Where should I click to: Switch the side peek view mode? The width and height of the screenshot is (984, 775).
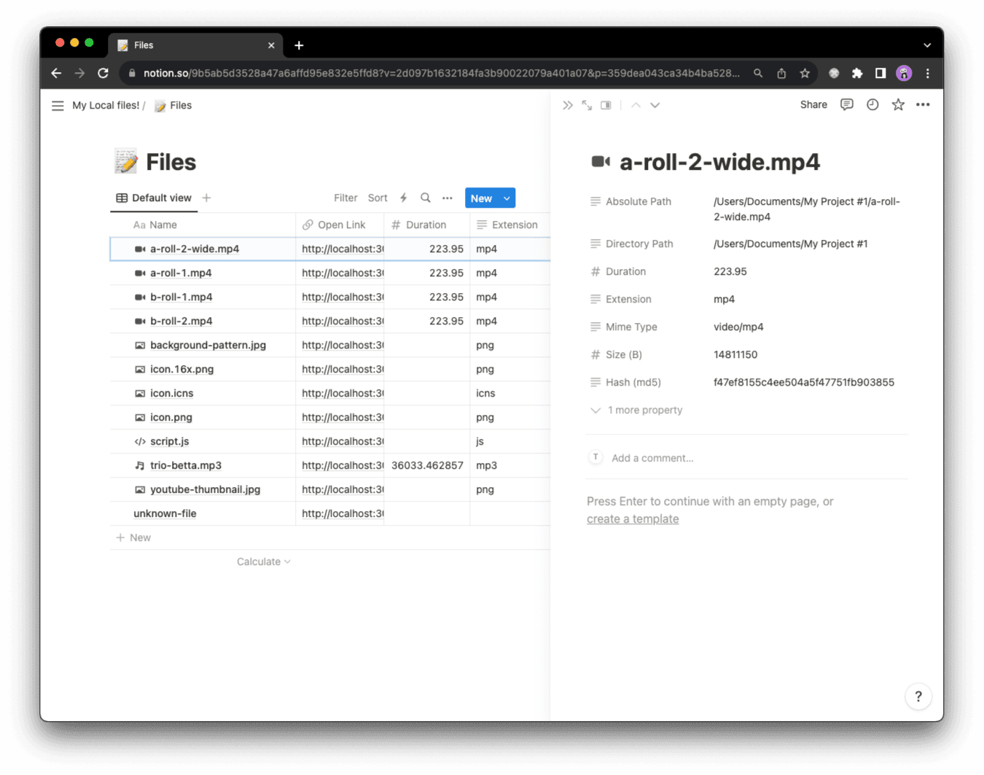(x=606, y=106)
